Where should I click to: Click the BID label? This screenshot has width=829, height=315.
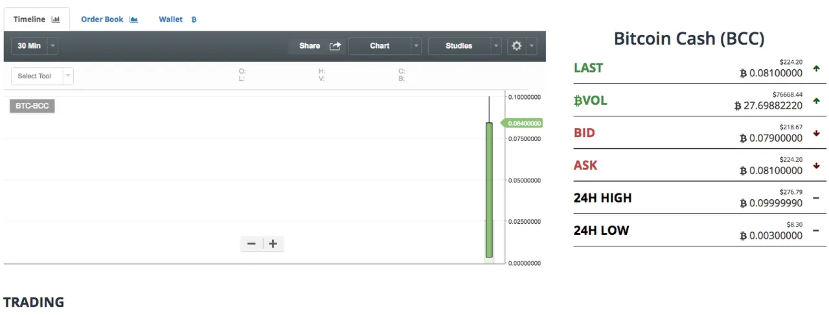(x=584, y=133)
